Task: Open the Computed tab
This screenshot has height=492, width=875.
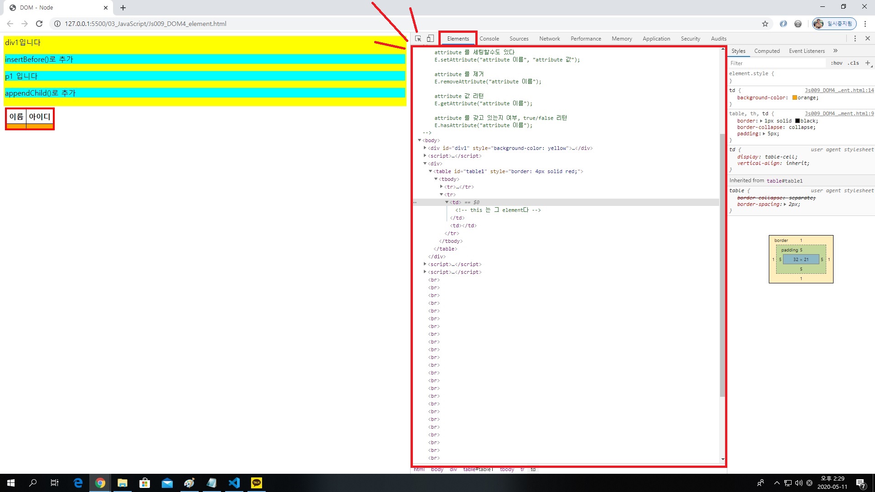Action: [x=767, y=51]
